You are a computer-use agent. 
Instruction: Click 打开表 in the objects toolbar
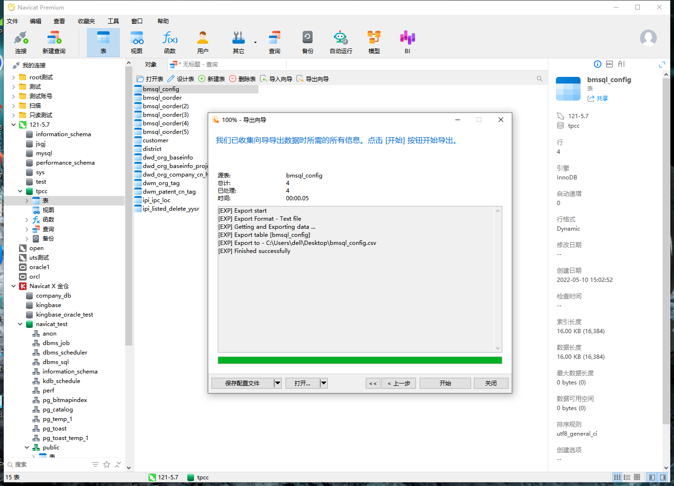pos(150,79)
